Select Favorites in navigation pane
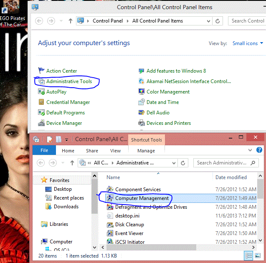 coord(59,180)
